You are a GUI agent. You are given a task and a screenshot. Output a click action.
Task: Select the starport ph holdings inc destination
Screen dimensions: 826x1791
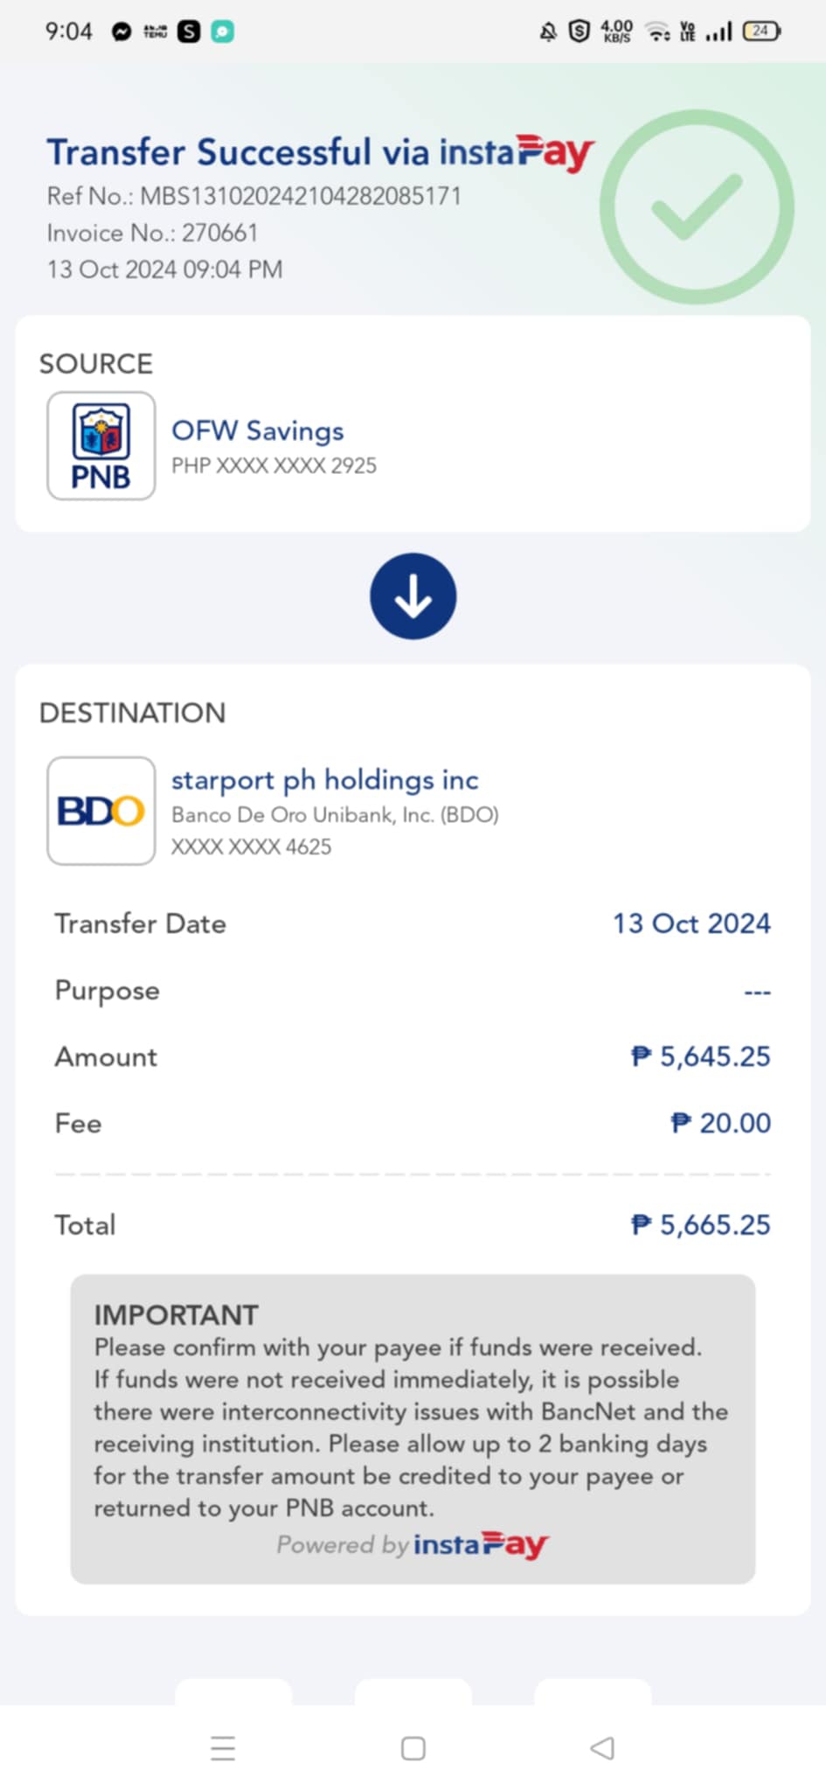(324, 779)
